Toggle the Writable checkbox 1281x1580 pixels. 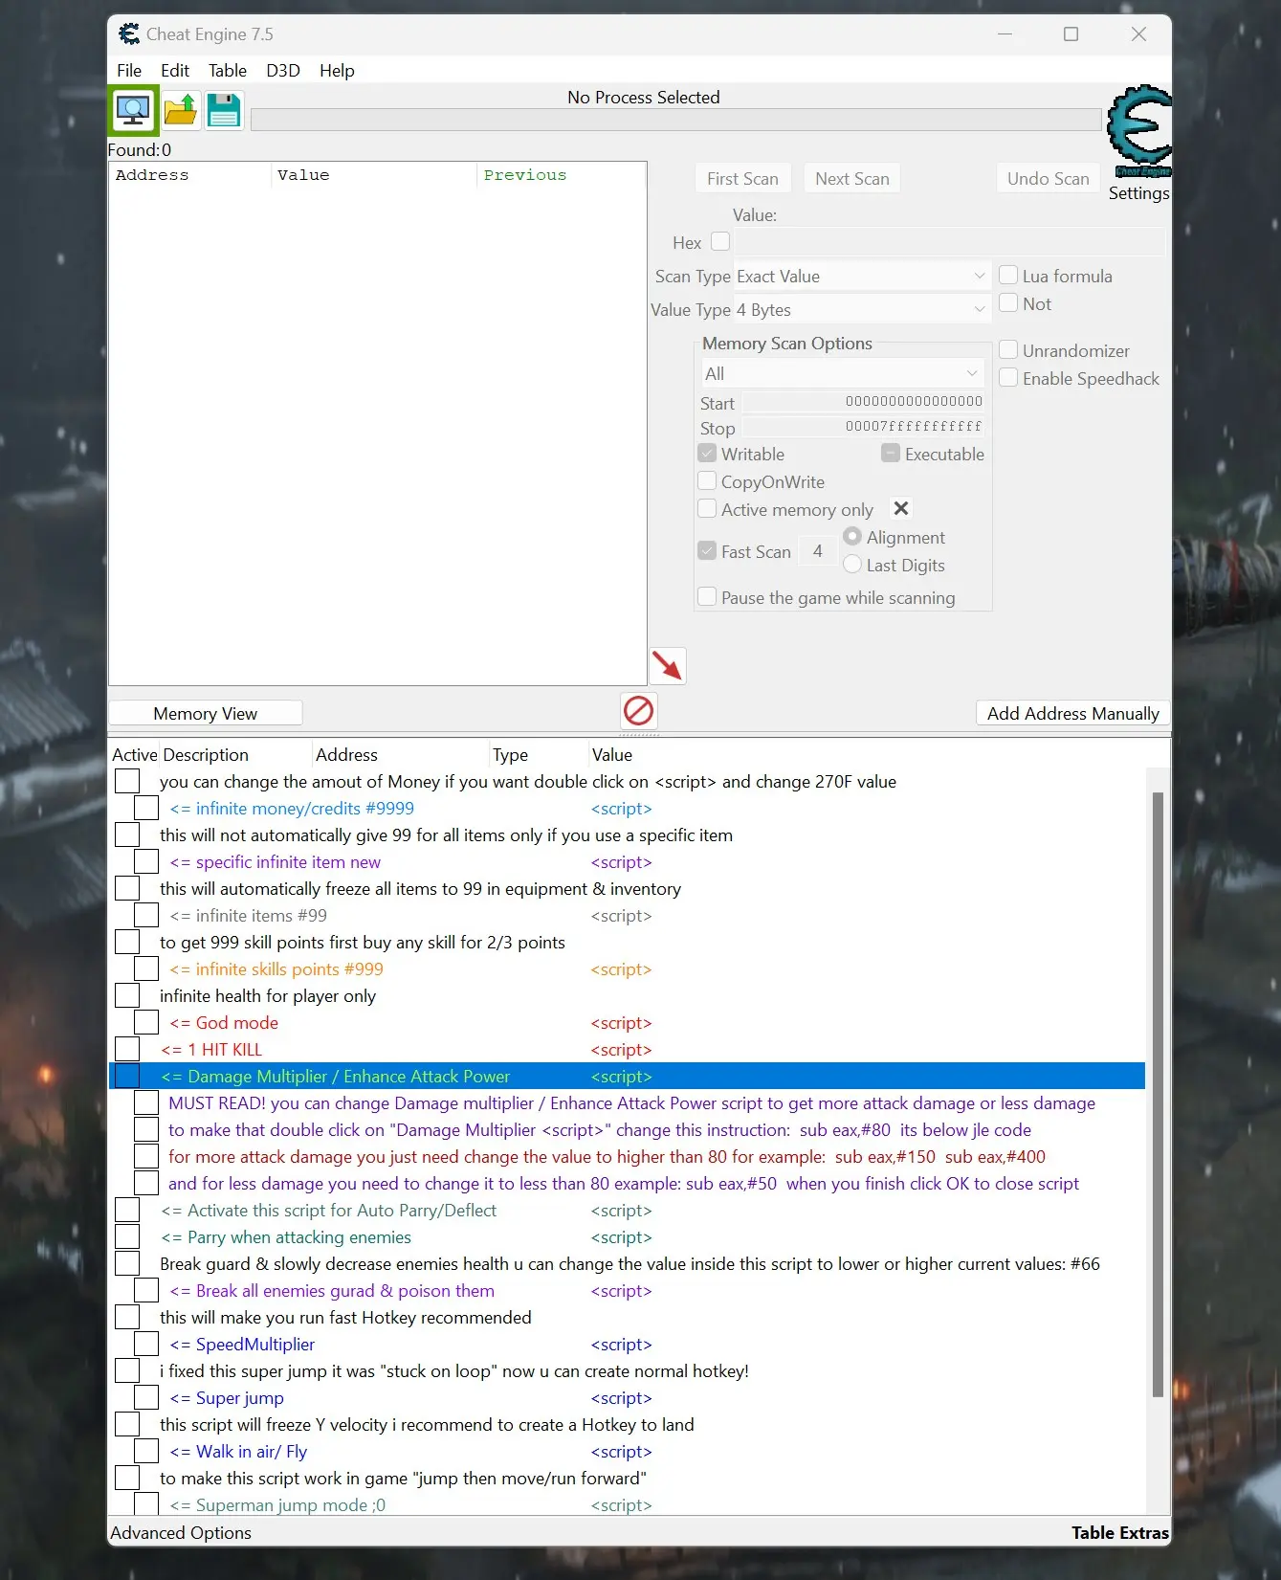coord(707,454)
